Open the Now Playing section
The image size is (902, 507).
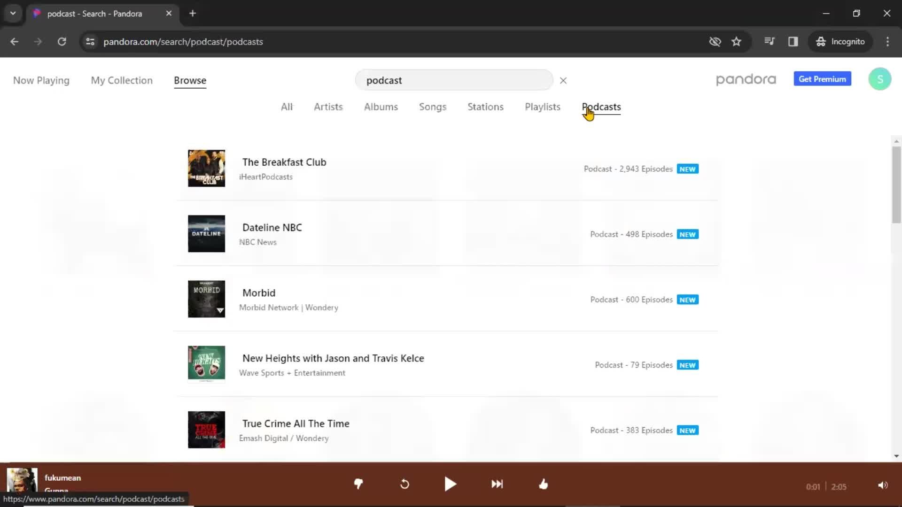point(41,81)
